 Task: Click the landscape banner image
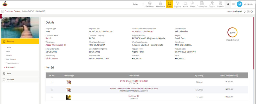[20, 27]
